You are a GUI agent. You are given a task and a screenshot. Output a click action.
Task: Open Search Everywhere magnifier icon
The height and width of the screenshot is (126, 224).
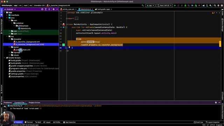[215, 6]
